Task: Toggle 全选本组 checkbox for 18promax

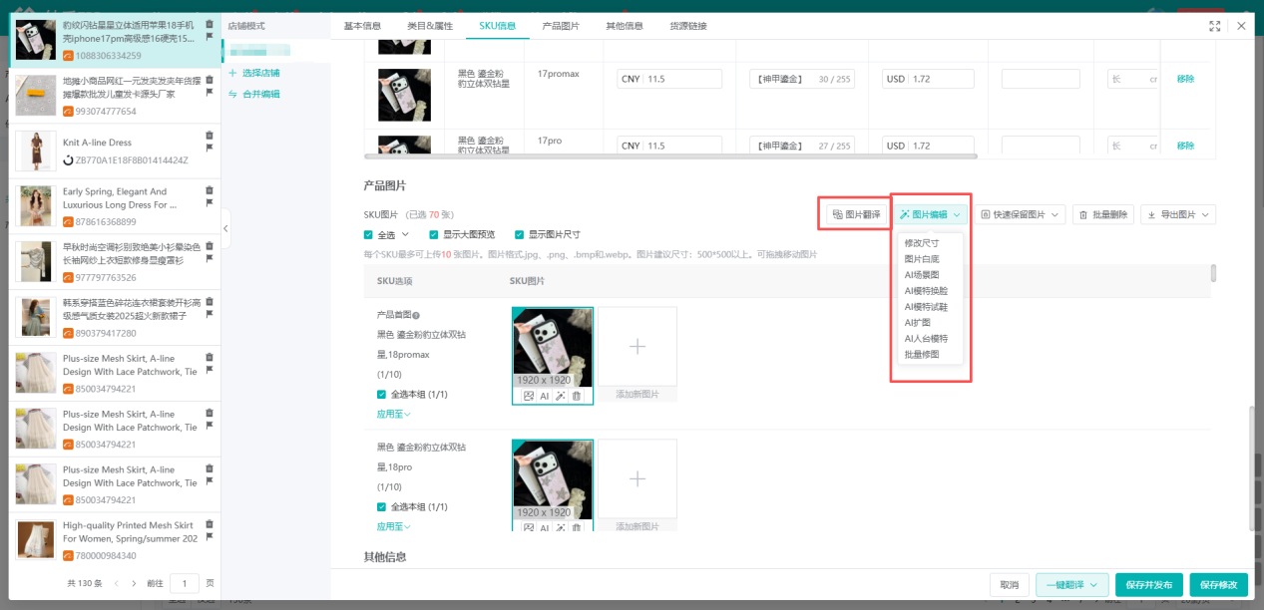Action: (381, 395)
